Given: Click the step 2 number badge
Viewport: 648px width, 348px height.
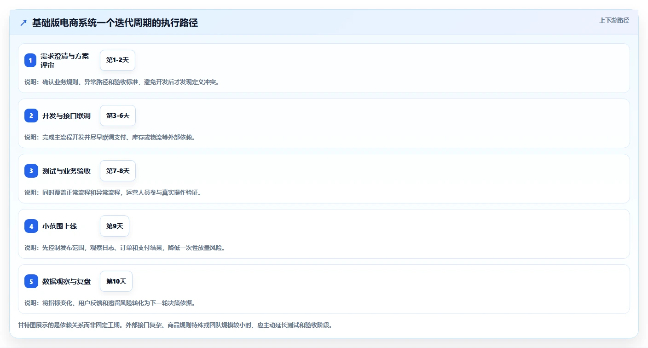Looking at the screenshot, I should pos(31,116).
